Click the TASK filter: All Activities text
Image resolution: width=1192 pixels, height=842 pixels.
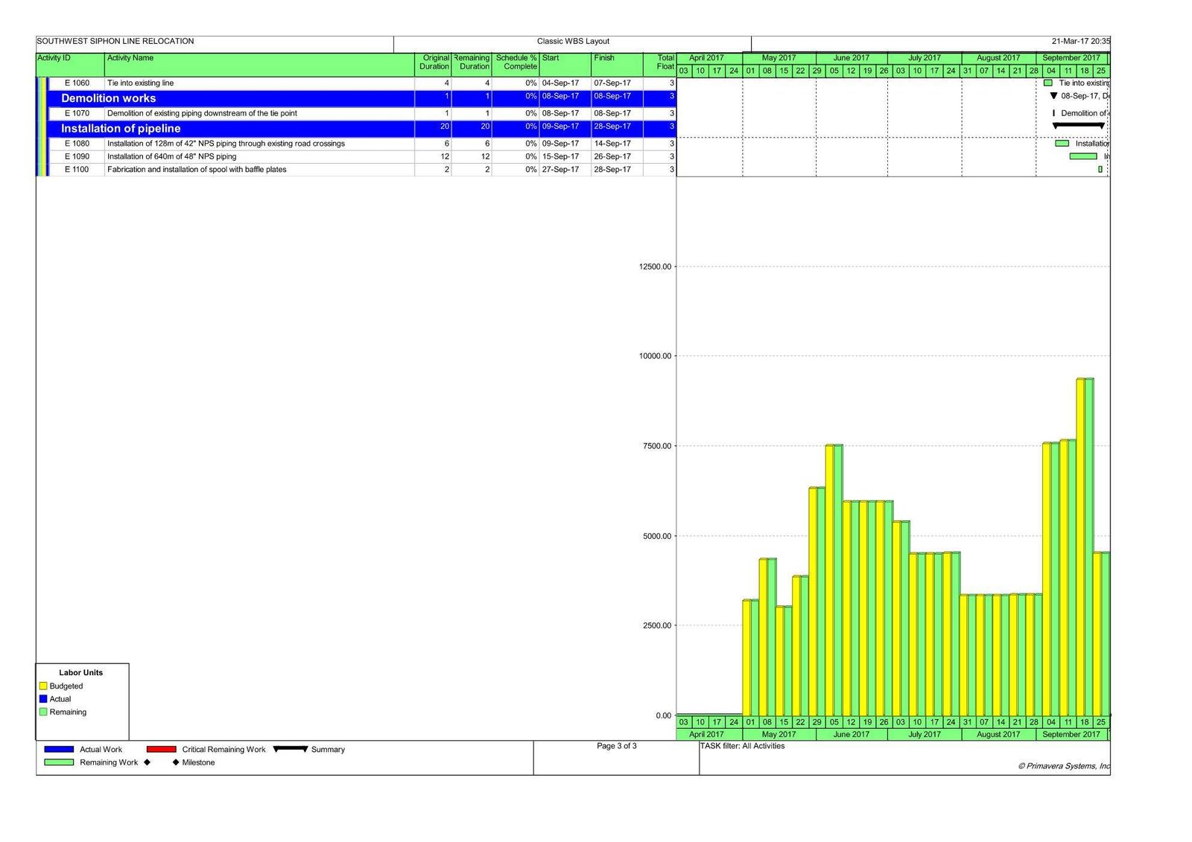coord(742,746)
